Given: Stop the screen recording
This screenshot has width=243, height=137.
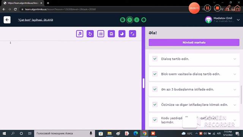Looking at the screenshot, I should pos(217,8).
